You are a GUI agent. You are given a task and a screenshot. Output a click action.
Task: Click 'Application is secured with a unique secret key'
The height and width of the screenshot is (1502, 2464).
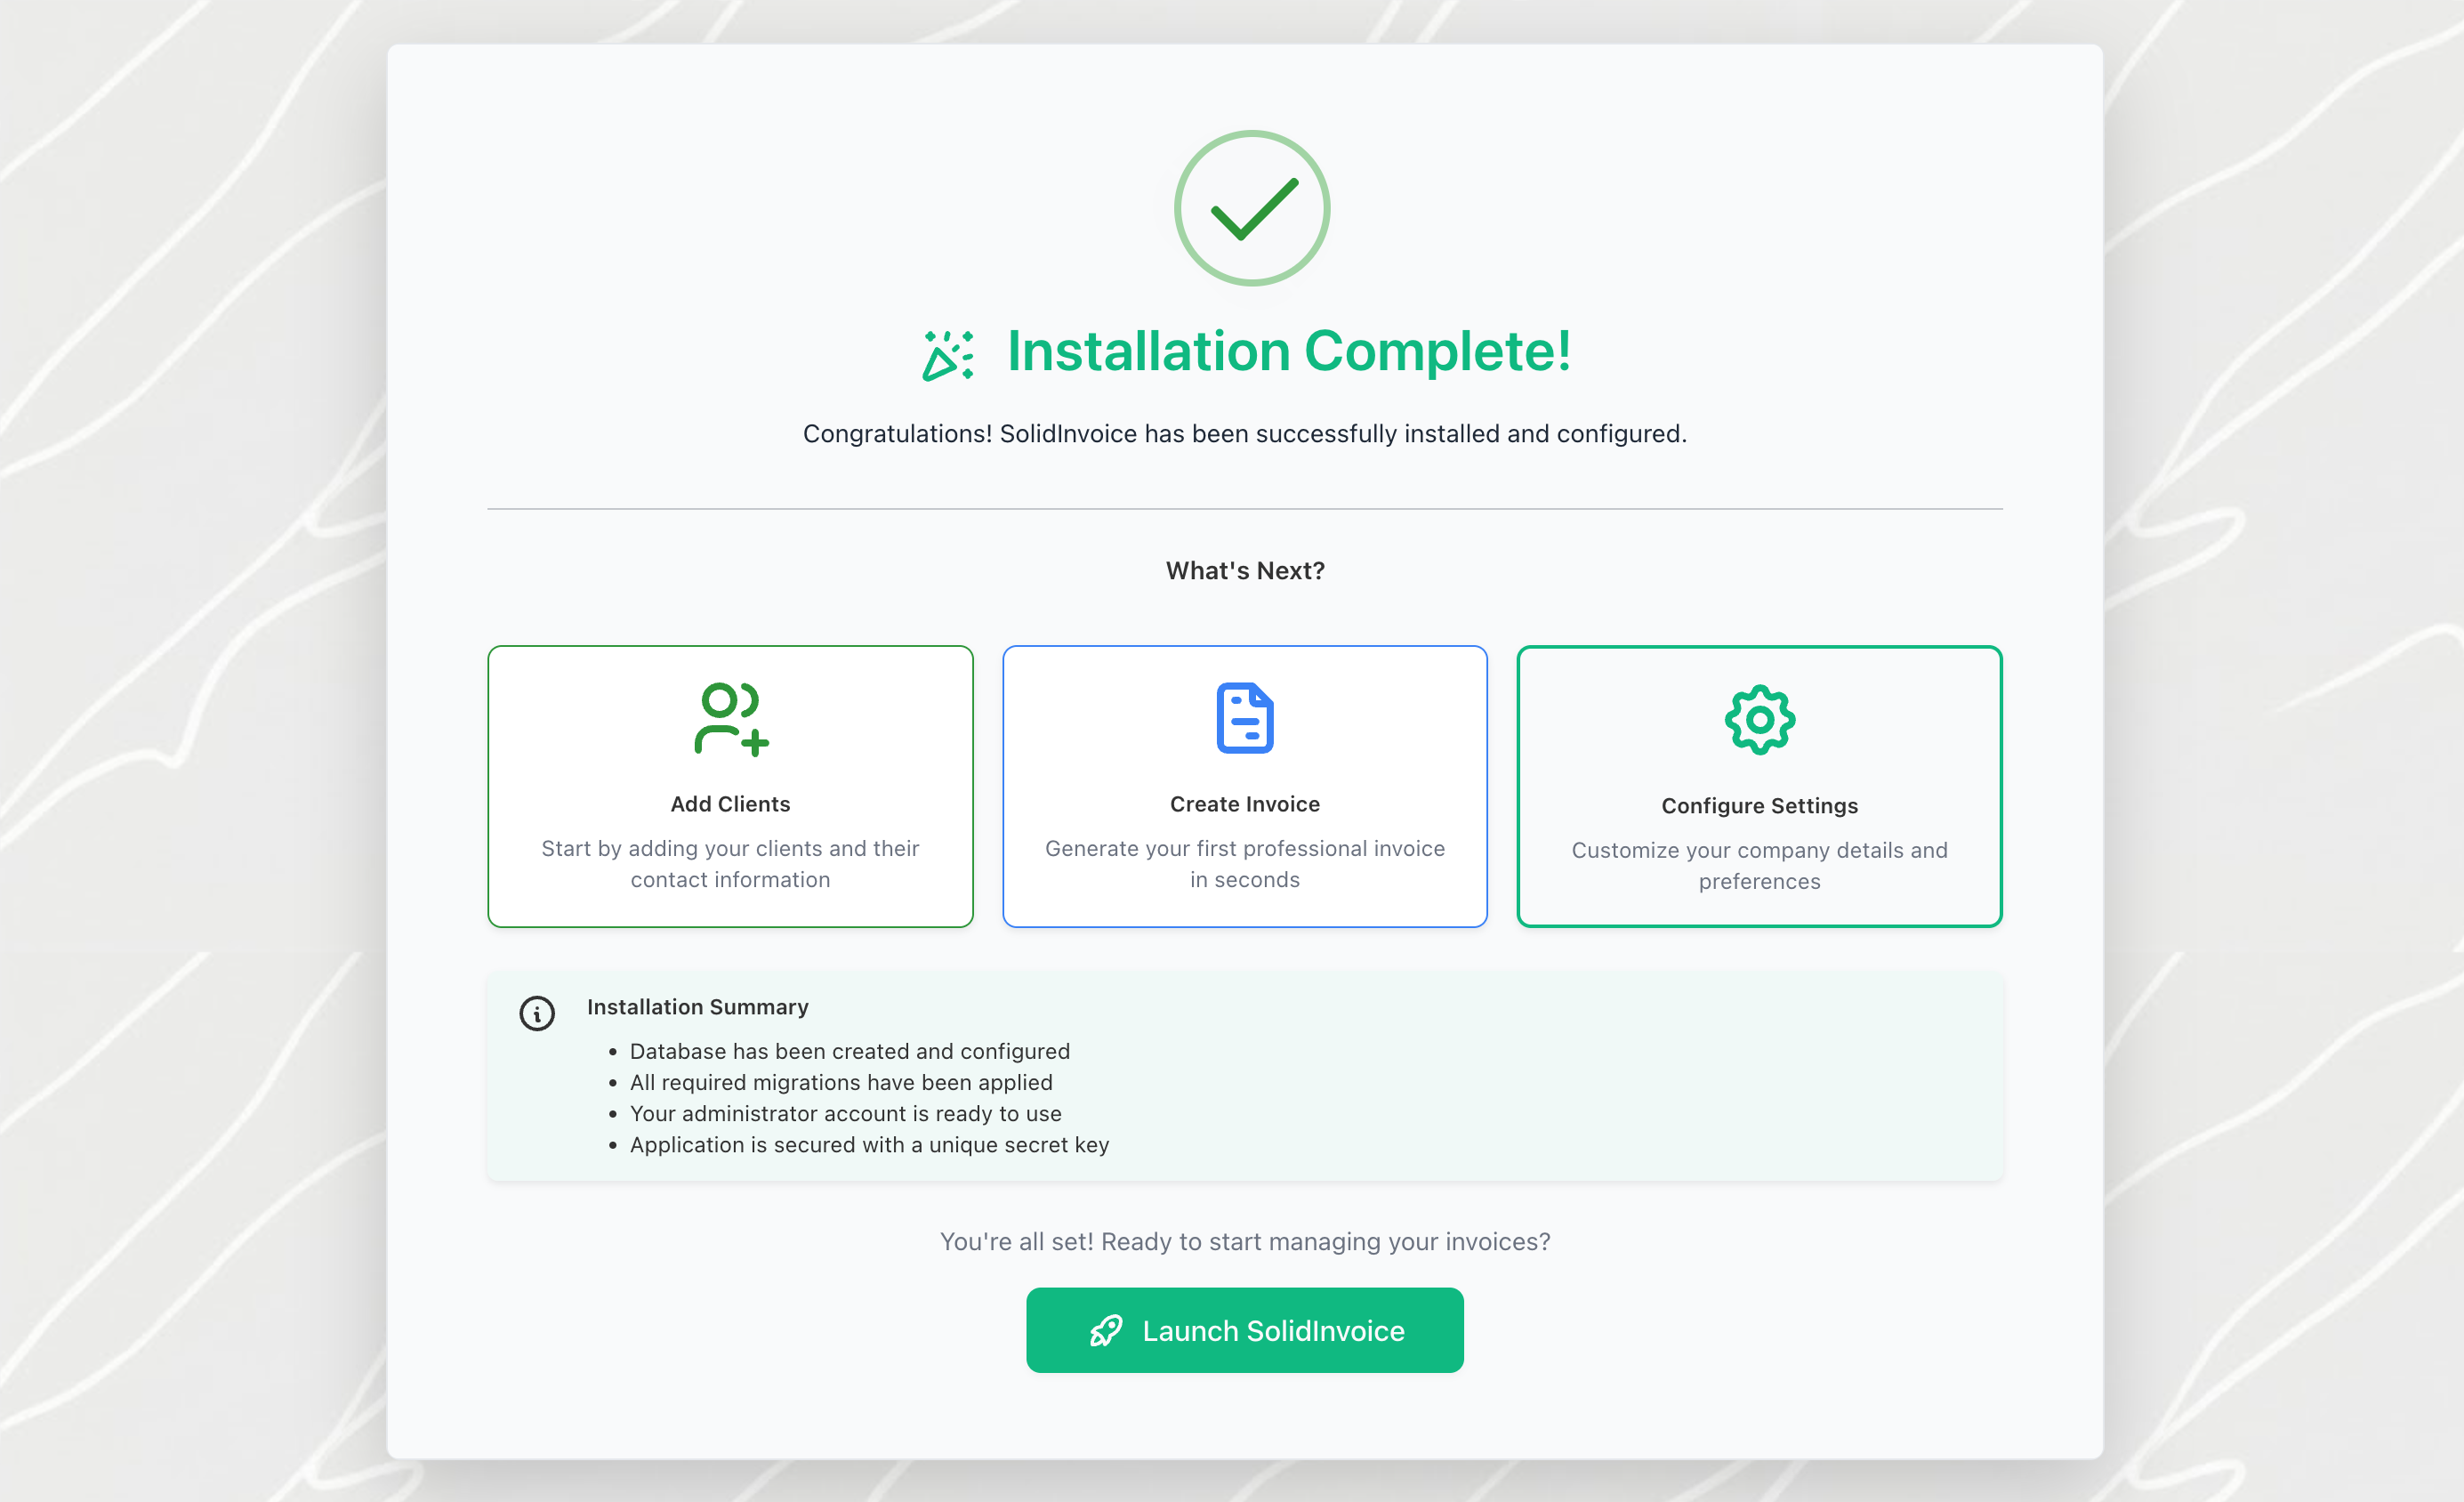coord(869,1145)
